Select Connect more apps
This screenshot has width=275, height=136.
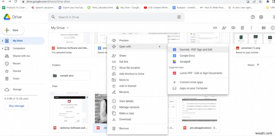pos(198,82)
